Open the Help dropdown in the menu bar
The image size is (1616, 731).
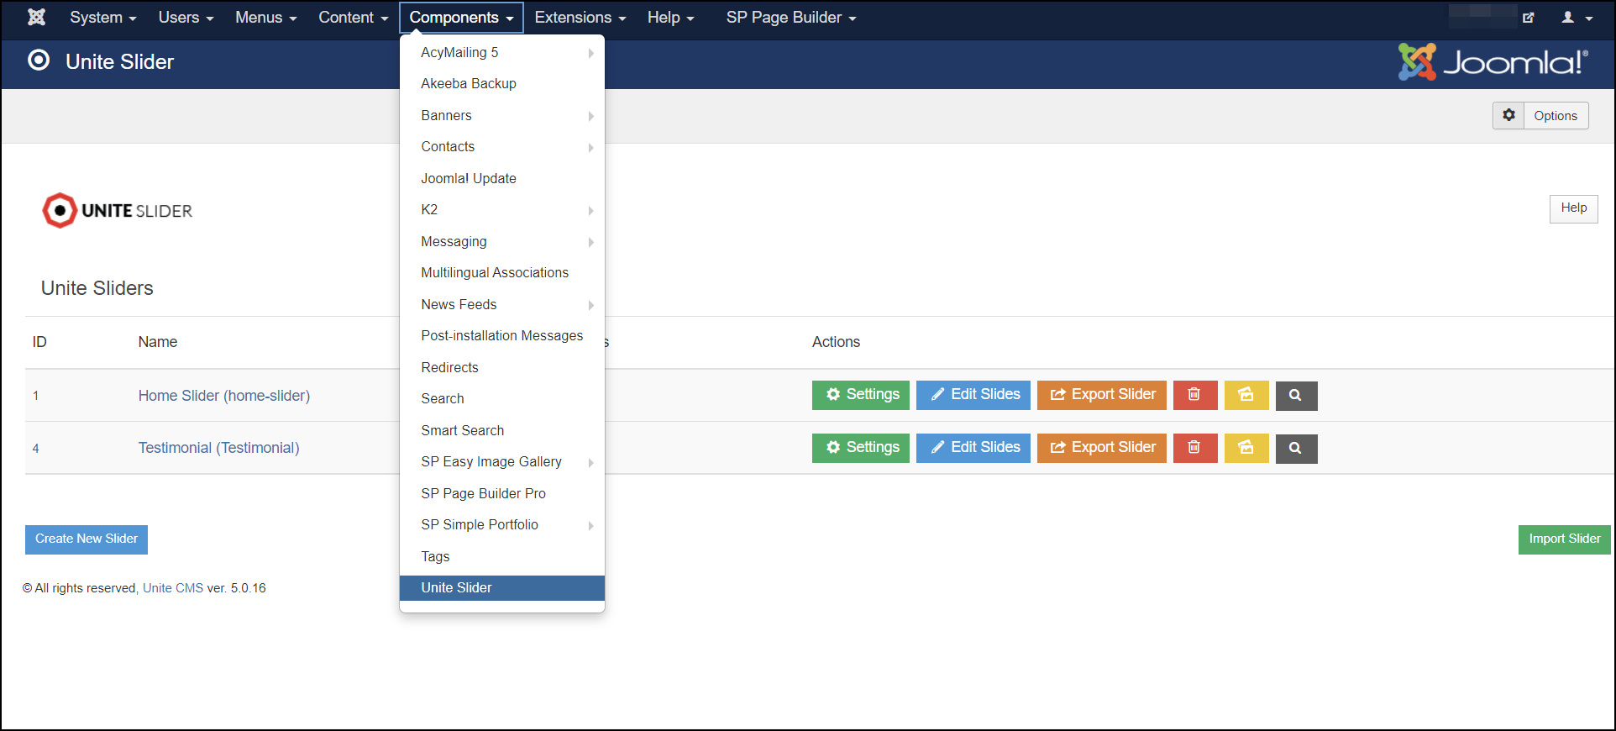[x=670, y=18]
